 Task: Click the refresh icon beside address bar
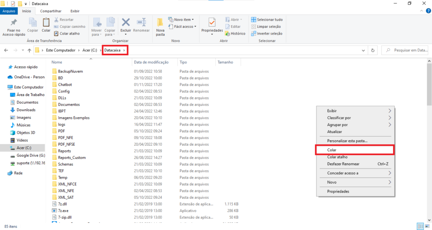coord(373,50)
